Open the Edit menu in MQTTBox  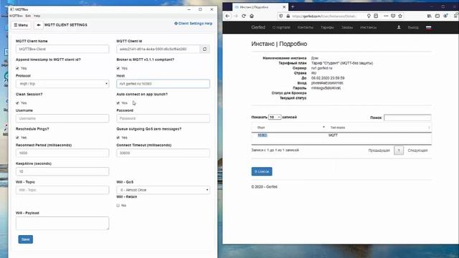point(28,16)
